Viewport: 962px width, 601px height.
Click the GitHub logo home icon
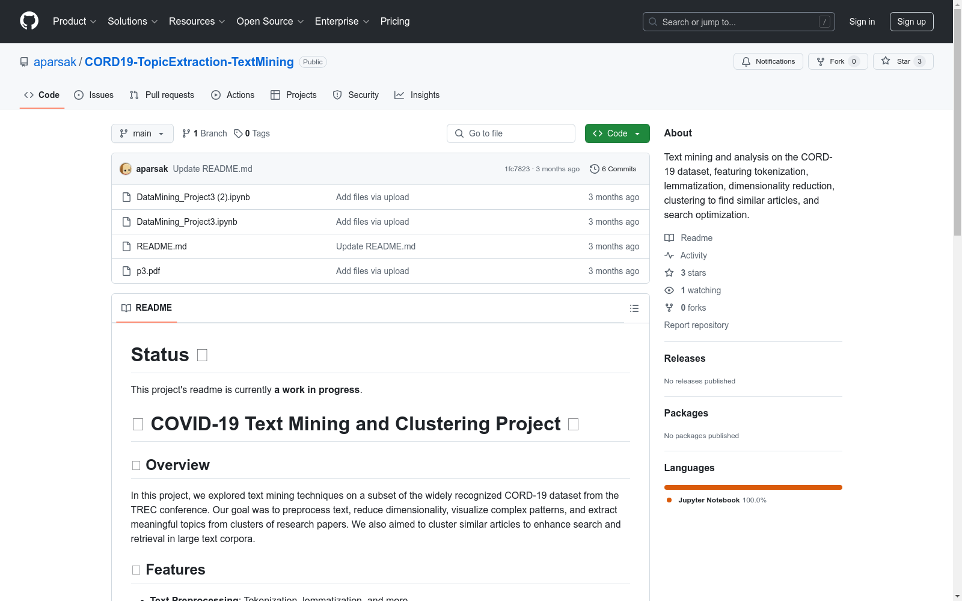coord(29,21)
